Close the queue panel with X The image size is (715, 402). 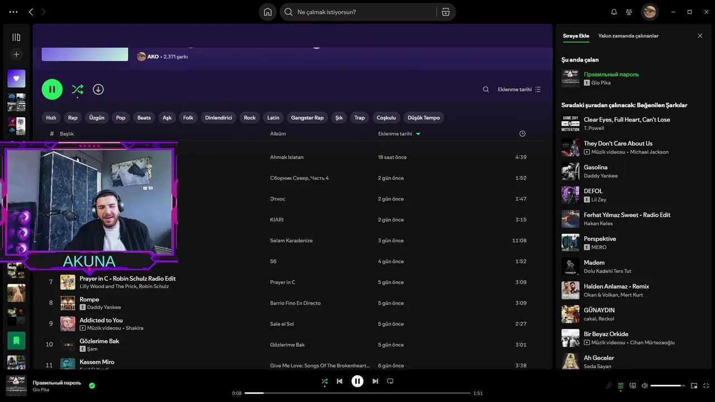(x=700, y=36)
